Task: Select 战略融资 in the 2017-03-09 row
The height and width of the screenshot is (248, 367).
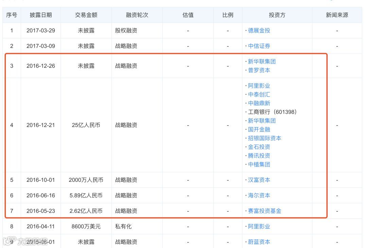Action: (x=126, y=46)
